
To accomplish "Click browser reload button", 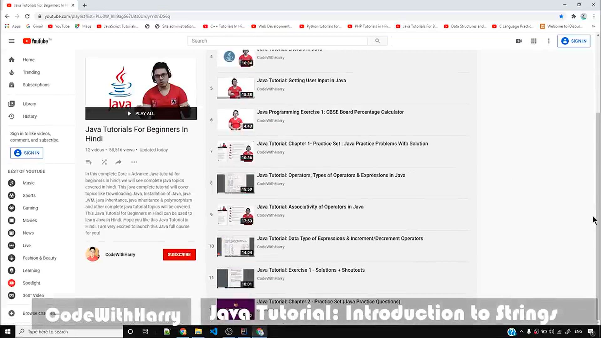I will [27, 16].
